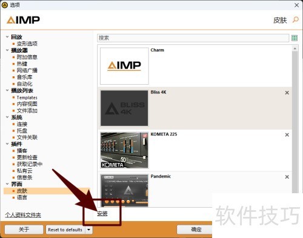The image size is (303, 238).
Task: Open 语言 language settings page
Action: tap(22, 197)
